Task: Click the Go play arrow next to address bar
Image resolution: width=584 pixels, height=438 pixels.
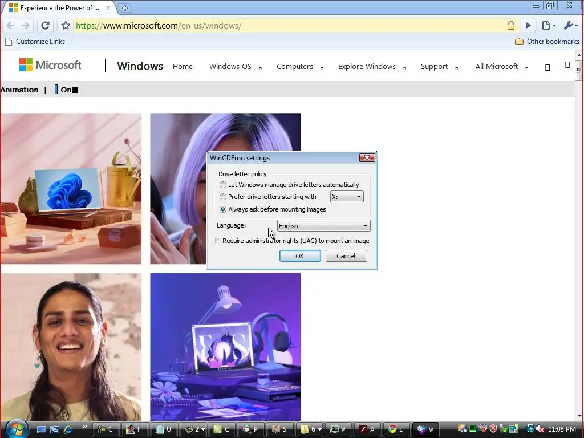Action: 528,25
